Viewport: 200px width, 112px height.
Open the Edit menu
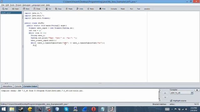tap(7, 5)
